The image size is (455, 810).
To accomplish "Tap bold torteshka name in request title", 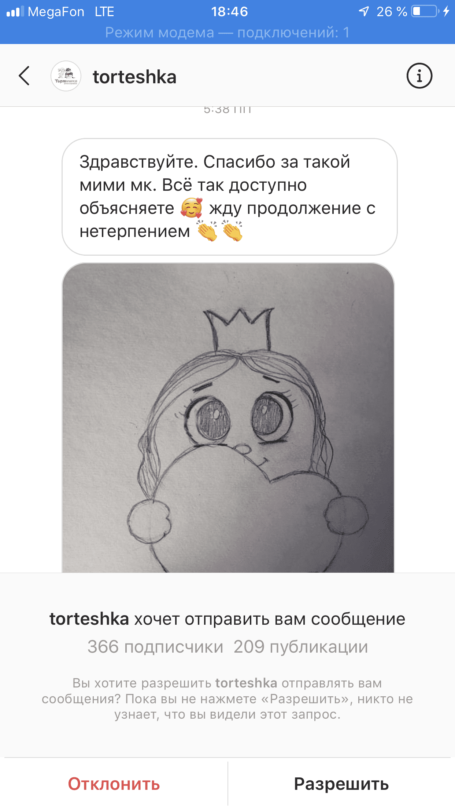I will click(89, 619).
